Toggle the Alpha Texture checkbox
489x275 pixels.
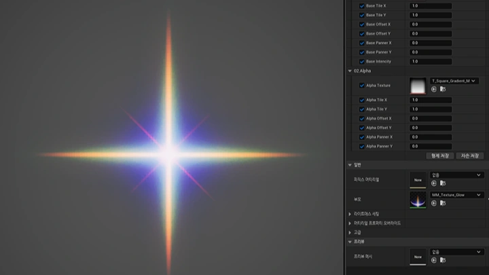[361, 86]
